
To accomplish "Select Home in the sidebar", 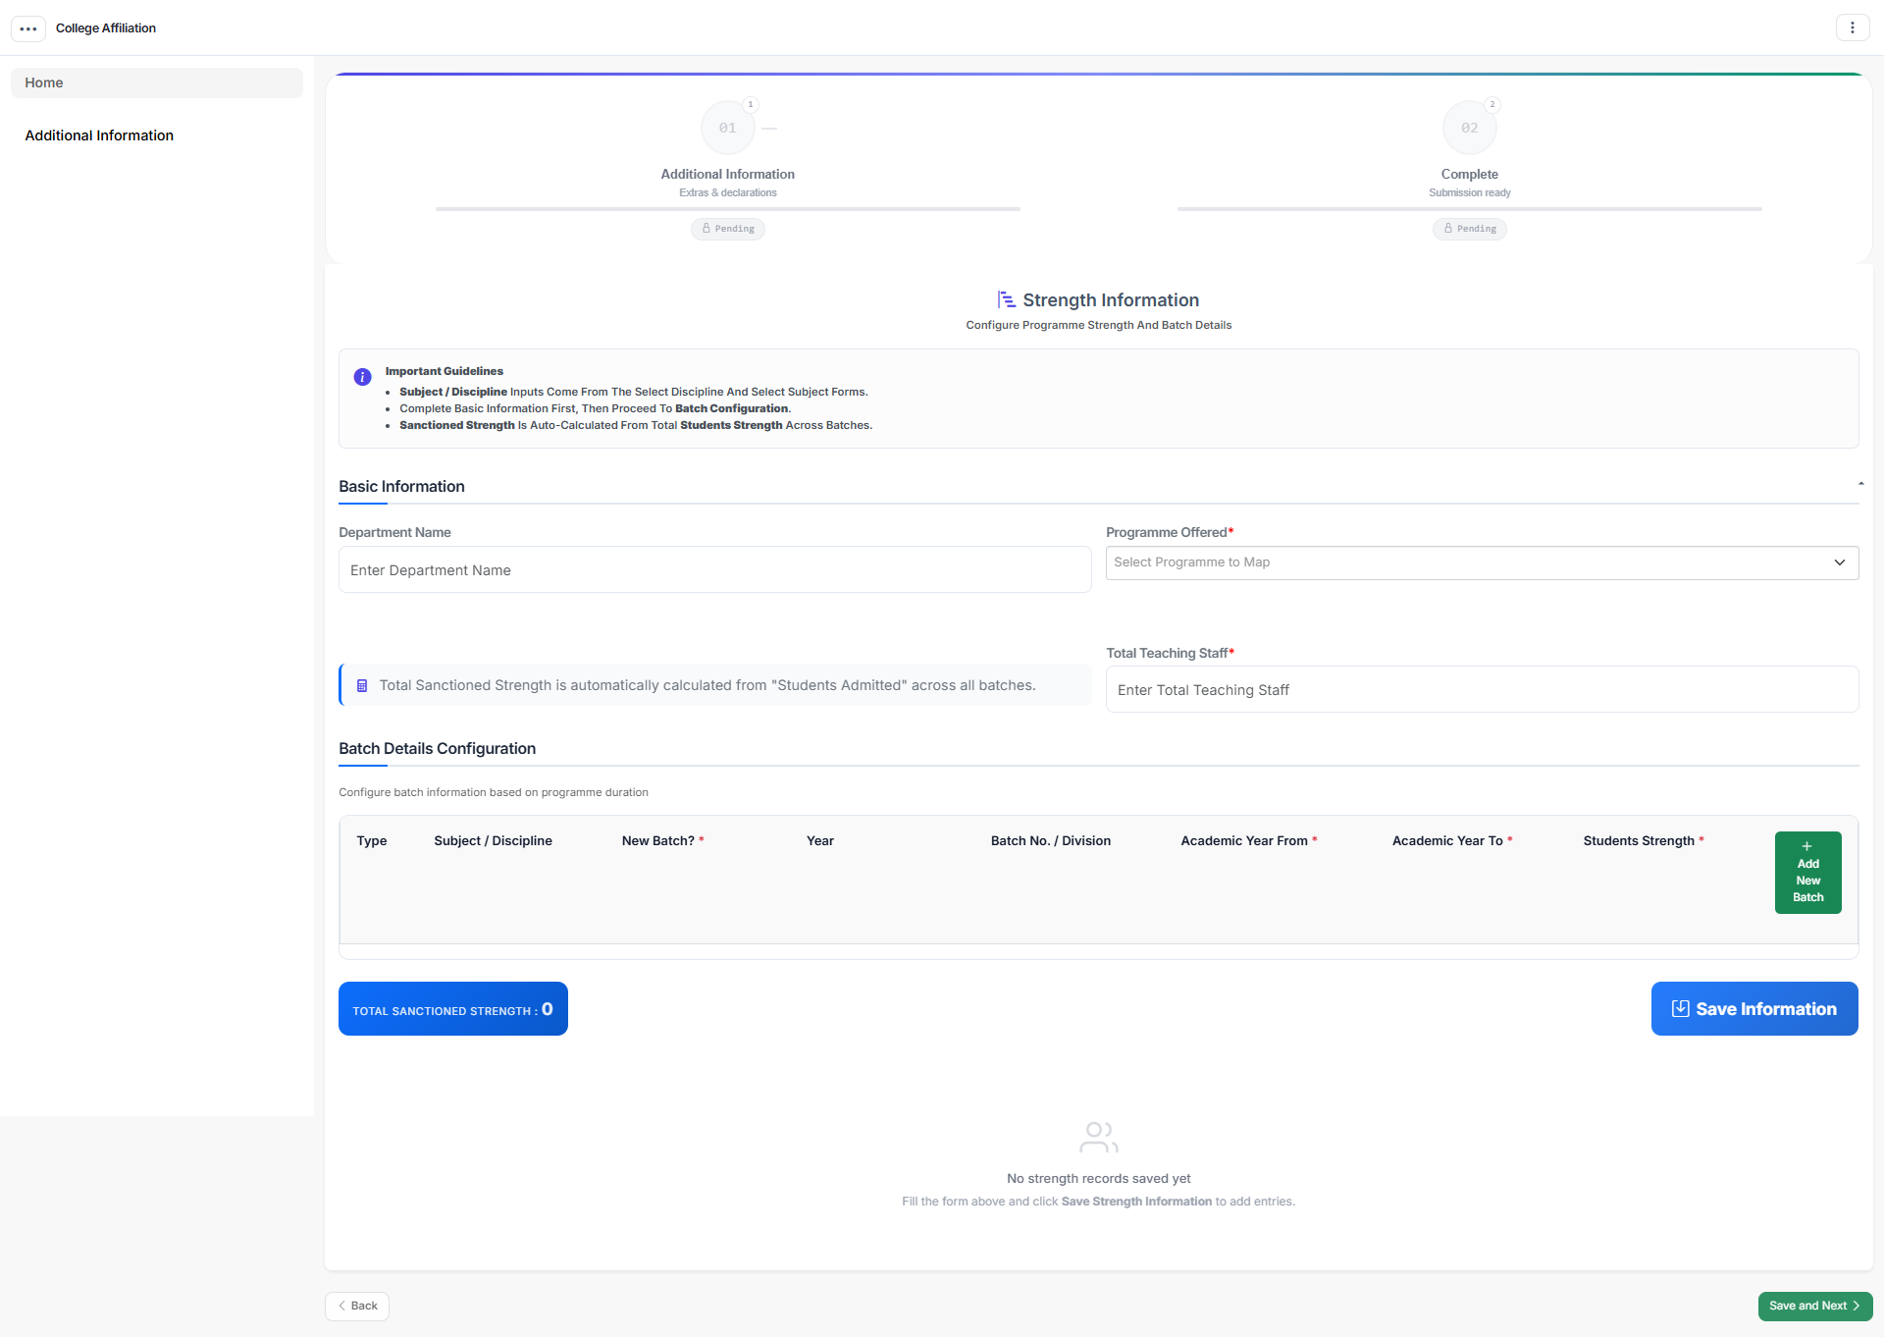I will pos(157,82).
